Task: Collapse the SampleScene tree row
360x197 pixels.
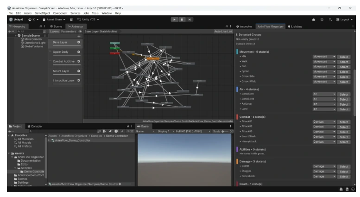Action: [16, 36]
